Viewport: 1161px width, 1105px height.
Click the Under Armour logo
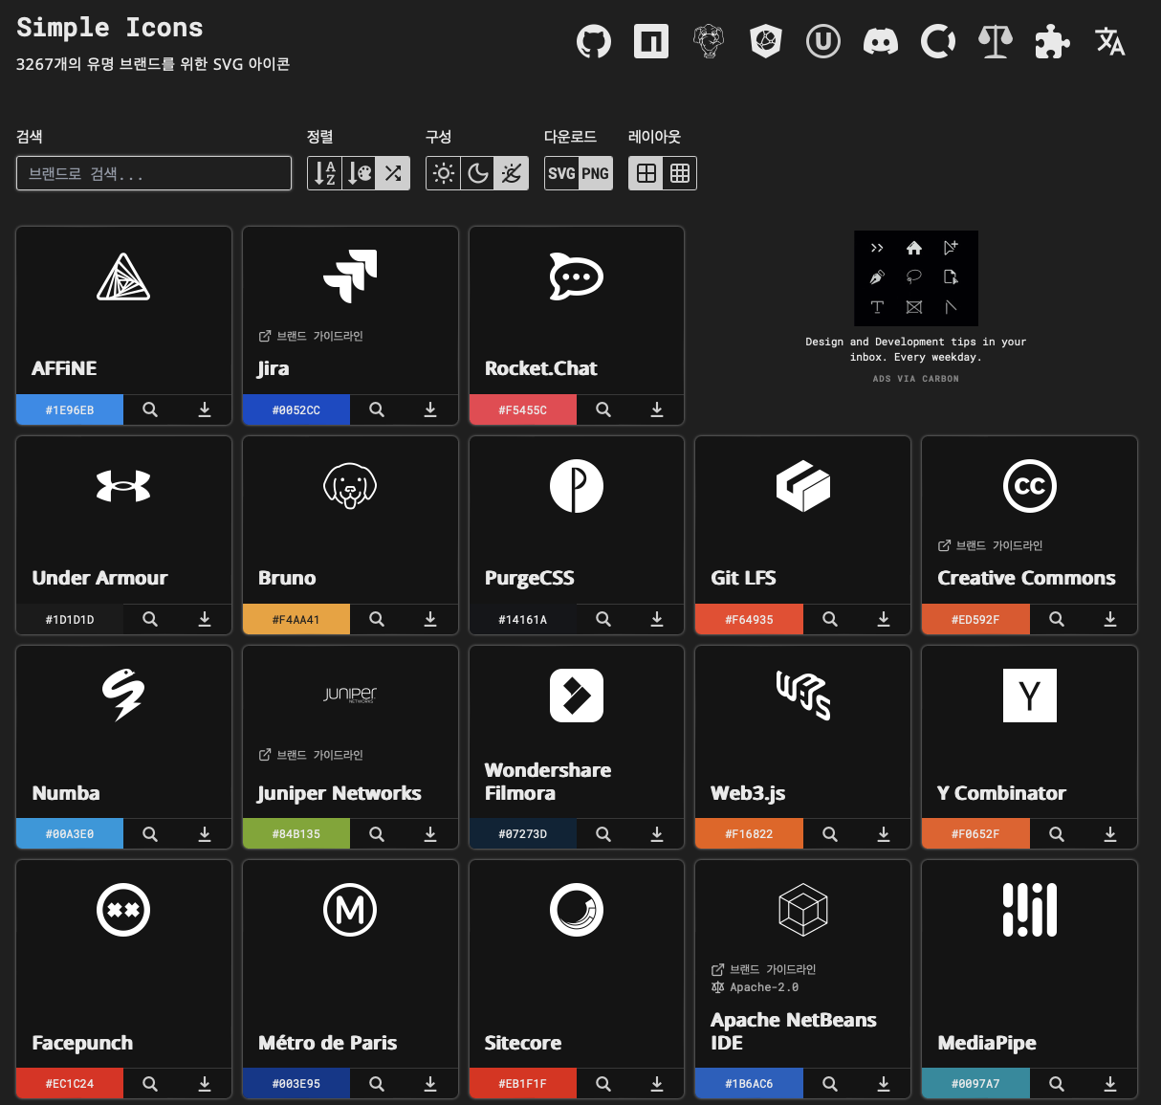[x=123, y=486]
